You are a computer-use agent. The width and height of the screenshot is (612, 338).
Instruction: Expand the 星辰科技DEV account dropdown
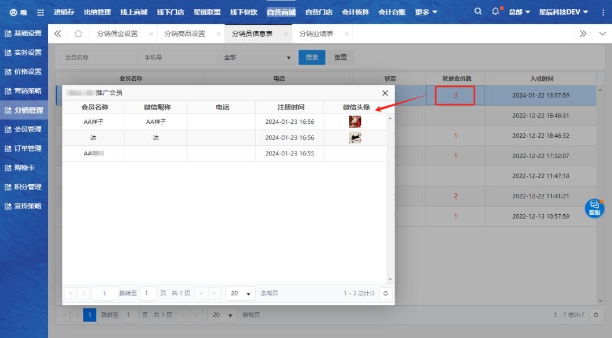[563, 12]
